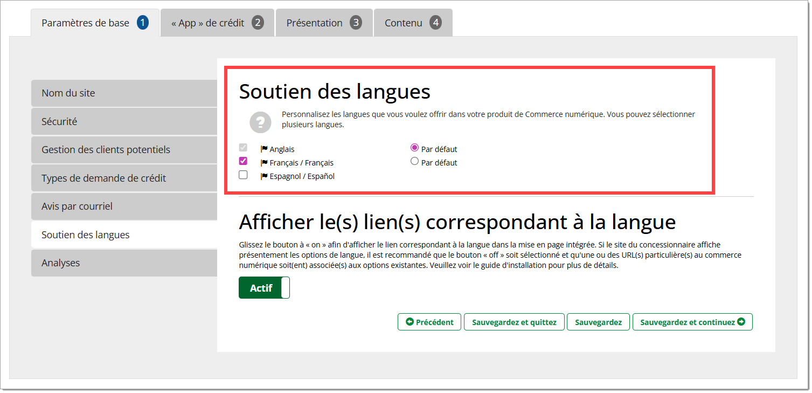Select the Par défaut radio for Anglais
The image size is (812, 393).
click(414, 148)
